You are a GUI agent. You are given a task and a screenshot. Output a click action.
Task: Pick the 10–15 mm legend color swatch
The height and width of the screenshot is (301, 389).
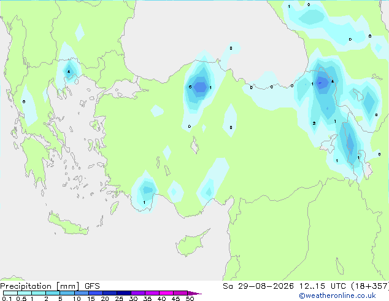tap(81, 293)
